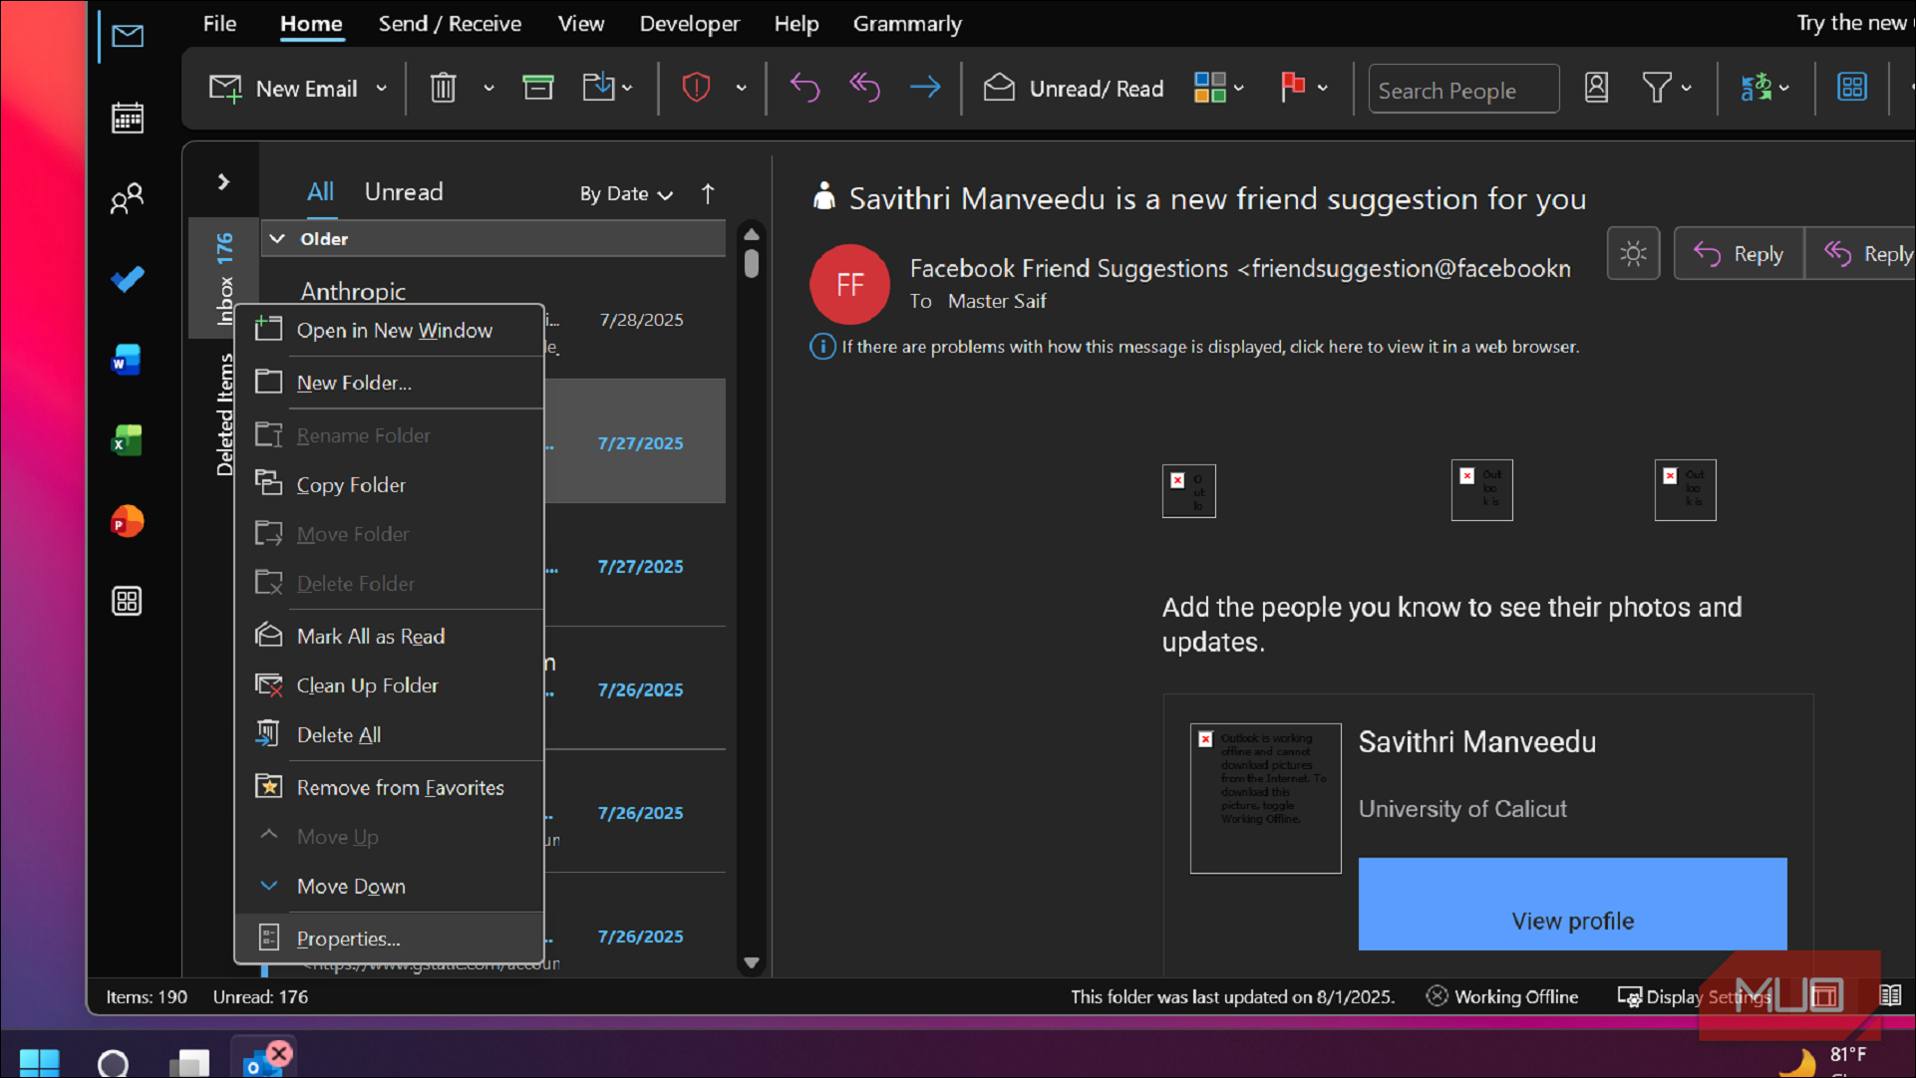Report the message with the shield icon
Screen dimensions: 1916x1078
[x=696, y=88]
